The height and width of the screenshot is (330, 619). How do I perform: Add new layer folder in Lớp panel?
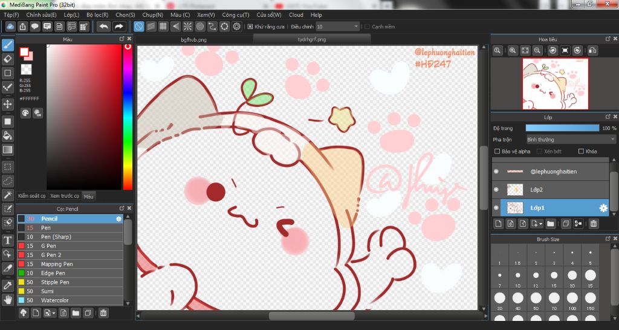pos(550,224)
